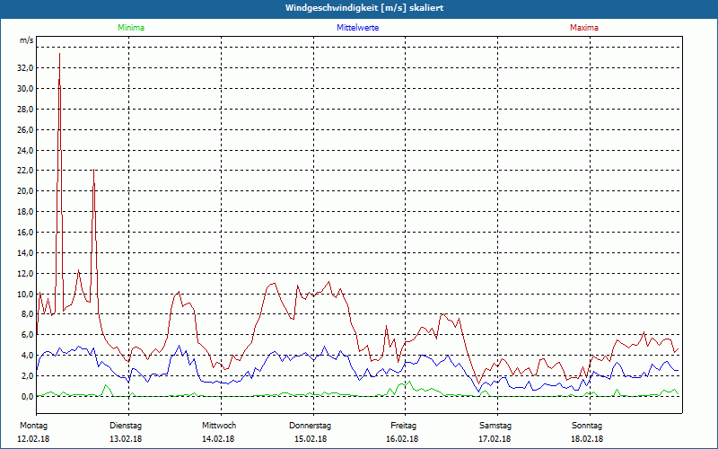
Task: Click the 6,0 y-axis value
Action: click(x=28, y=335)
